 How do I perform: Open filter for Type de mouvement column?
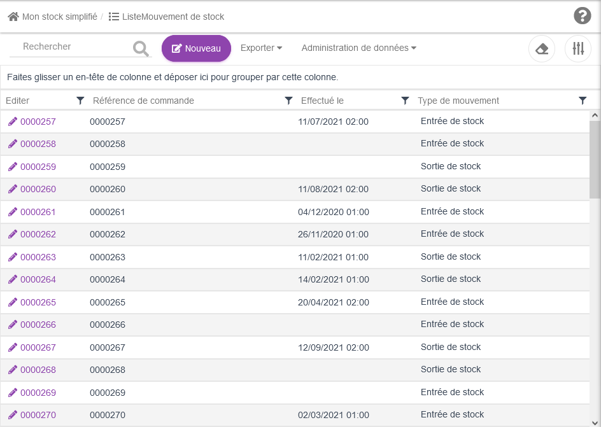coord(583,101)
